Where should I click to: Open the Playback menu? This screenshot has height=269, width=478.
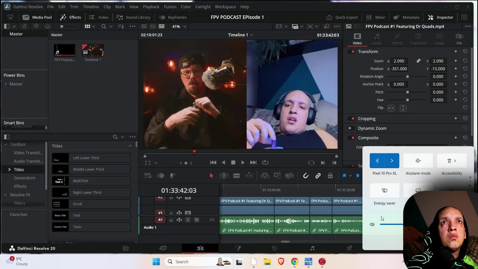pyautogui.click(x=151, y=7)
